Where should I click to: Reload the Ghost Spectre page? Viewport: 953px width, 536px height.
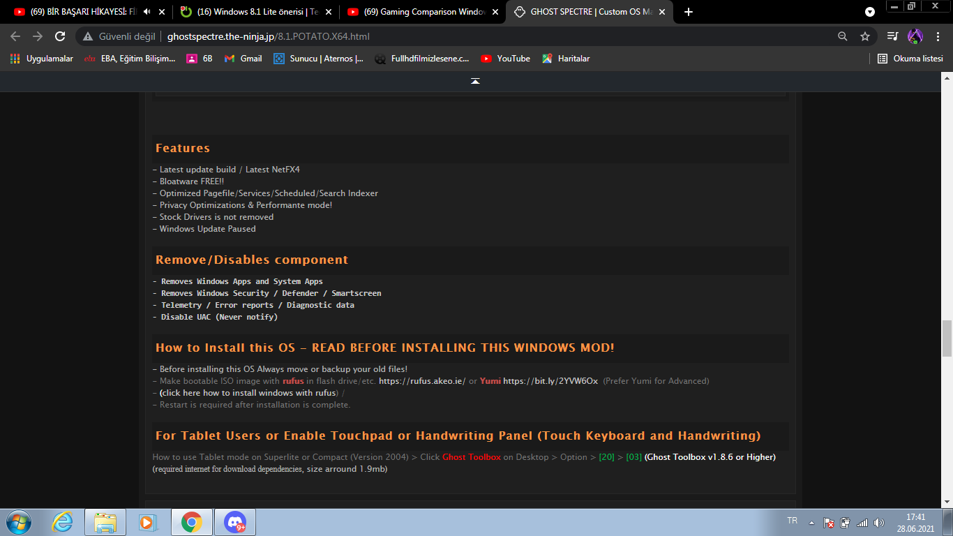tap(60, 36)
